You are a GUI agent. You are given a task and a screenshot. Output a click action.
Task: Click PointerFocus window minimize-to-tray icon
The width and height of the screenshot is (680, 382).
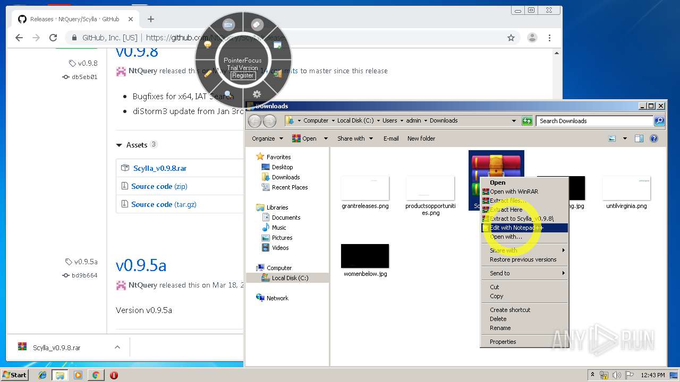point(277,45)
